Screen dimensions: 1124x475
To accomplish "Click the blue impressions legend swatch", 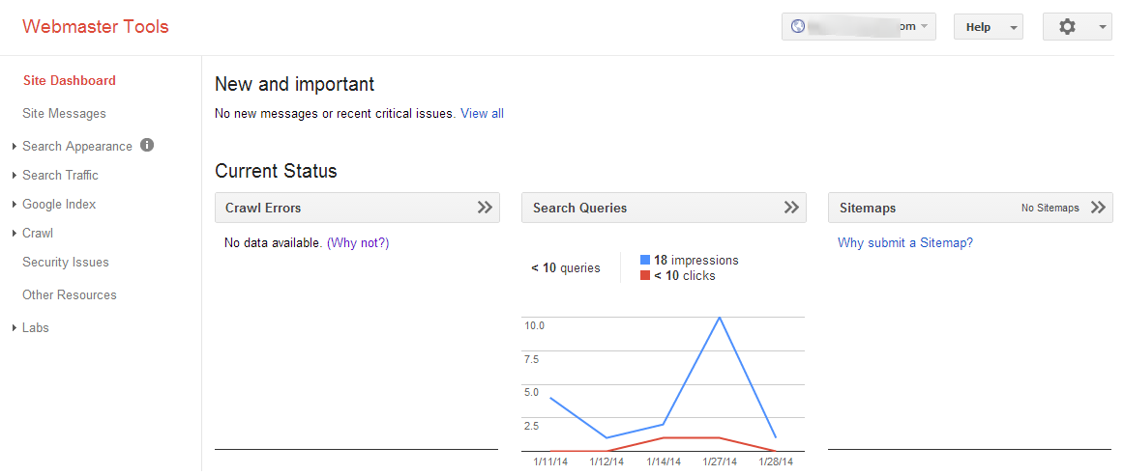I will coord(645,261).
